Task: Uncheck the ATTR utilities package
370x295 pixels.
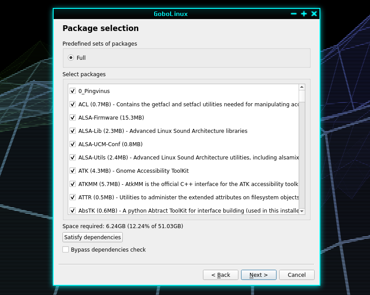Action: click(x=73, y=197)
